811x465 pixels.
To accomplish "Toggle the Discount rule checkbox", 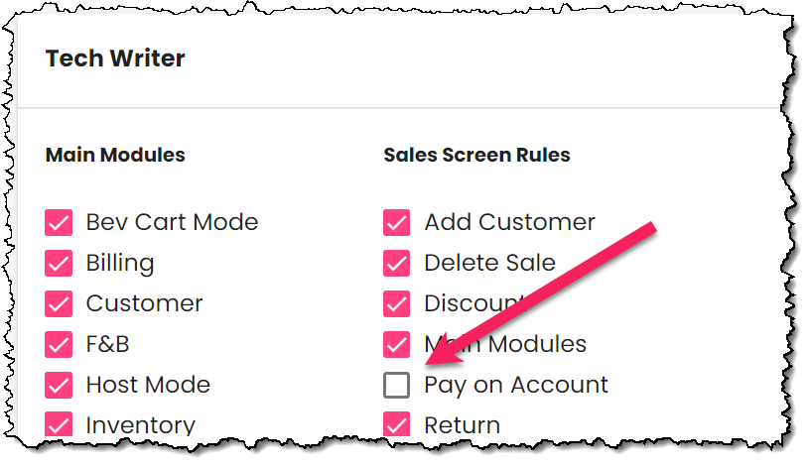I will pyautogui.click(x=397, y=303).
